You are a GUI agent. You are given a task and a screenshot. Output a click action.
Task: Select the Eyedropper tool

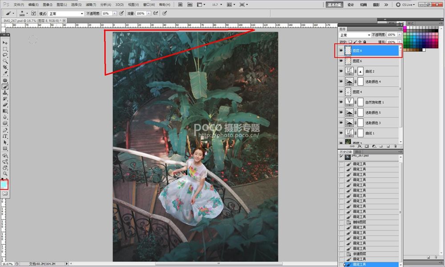coord(5,73)
